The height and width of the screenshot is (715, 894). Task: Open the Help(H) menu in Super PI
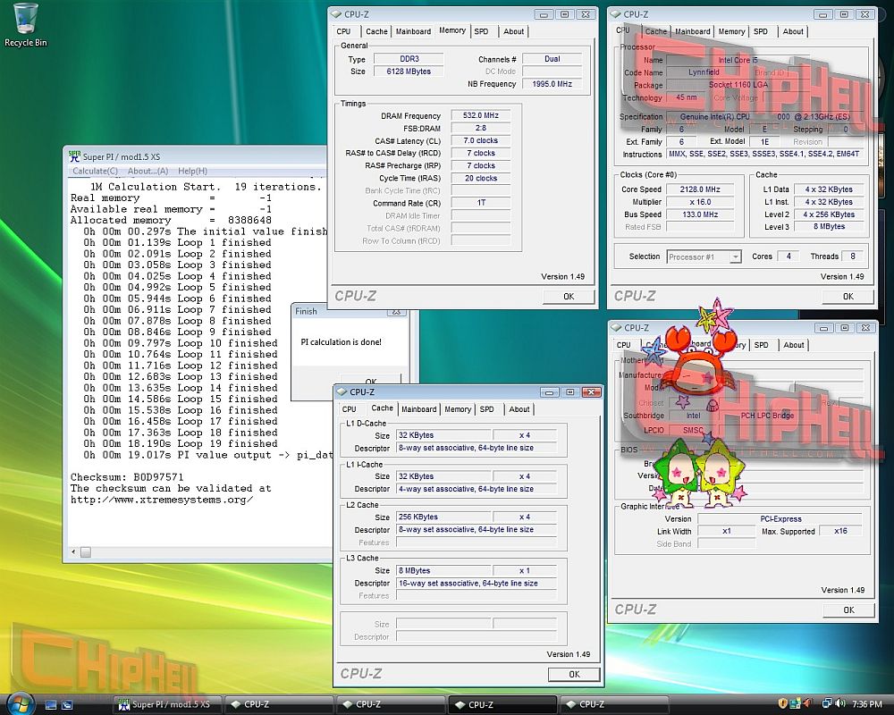[192, 172]
